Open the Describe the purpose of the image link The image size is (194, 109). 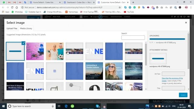coord(172,79)
